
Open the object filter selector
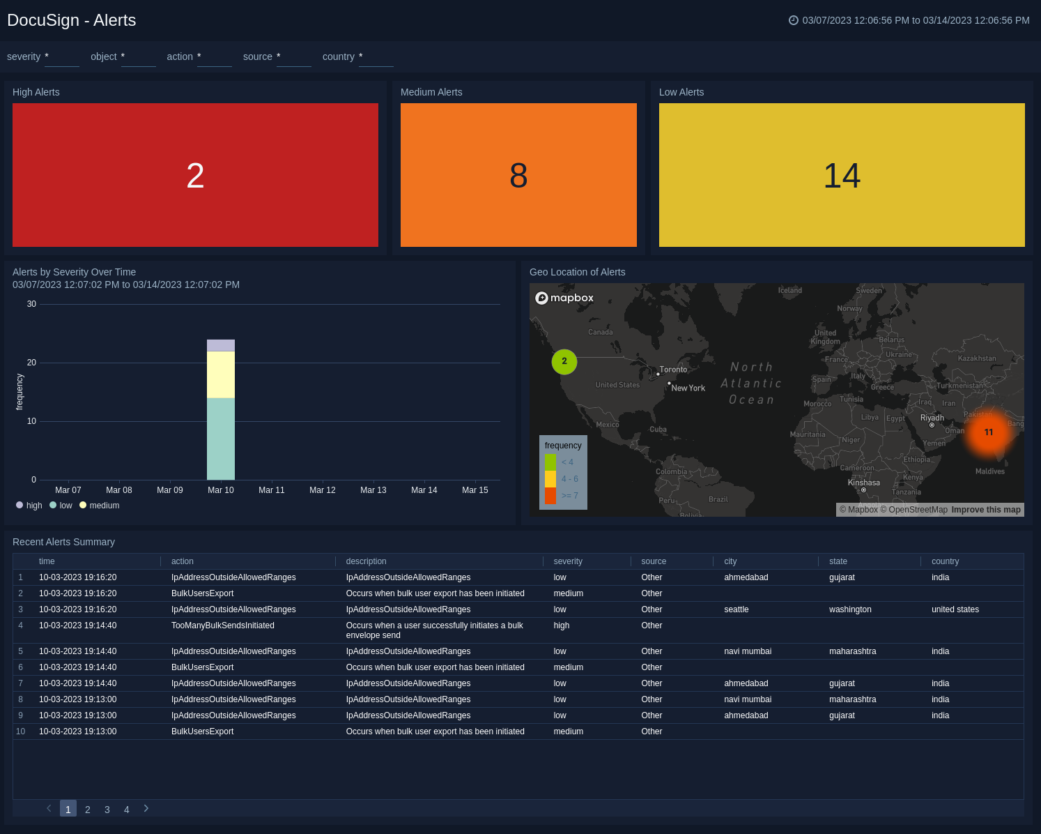click(x=138, y=56)
